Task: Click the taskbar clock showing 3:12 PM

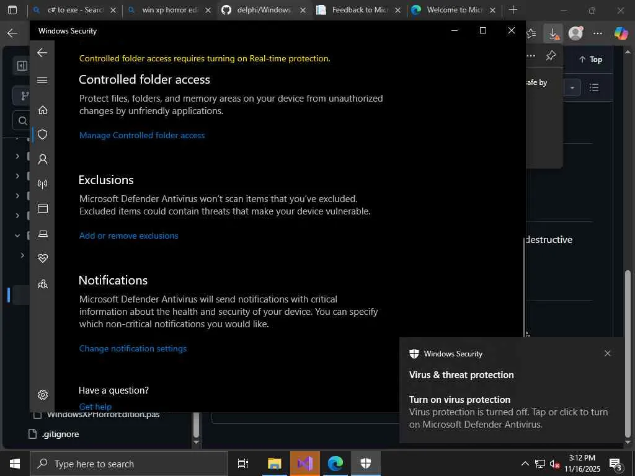Action: point(582,464)
